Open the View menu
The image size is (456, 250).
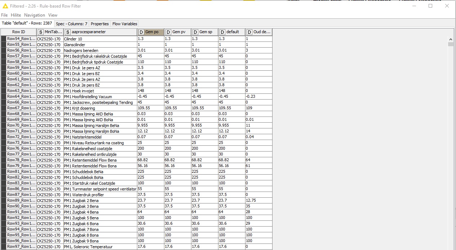pyautogui.click(x=53, y=15)
